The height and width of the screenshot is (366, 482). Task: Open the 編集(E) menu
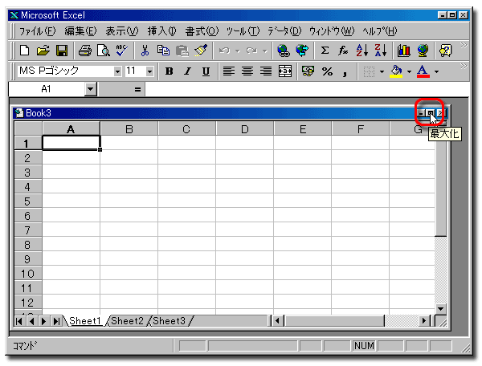point(80,31)
